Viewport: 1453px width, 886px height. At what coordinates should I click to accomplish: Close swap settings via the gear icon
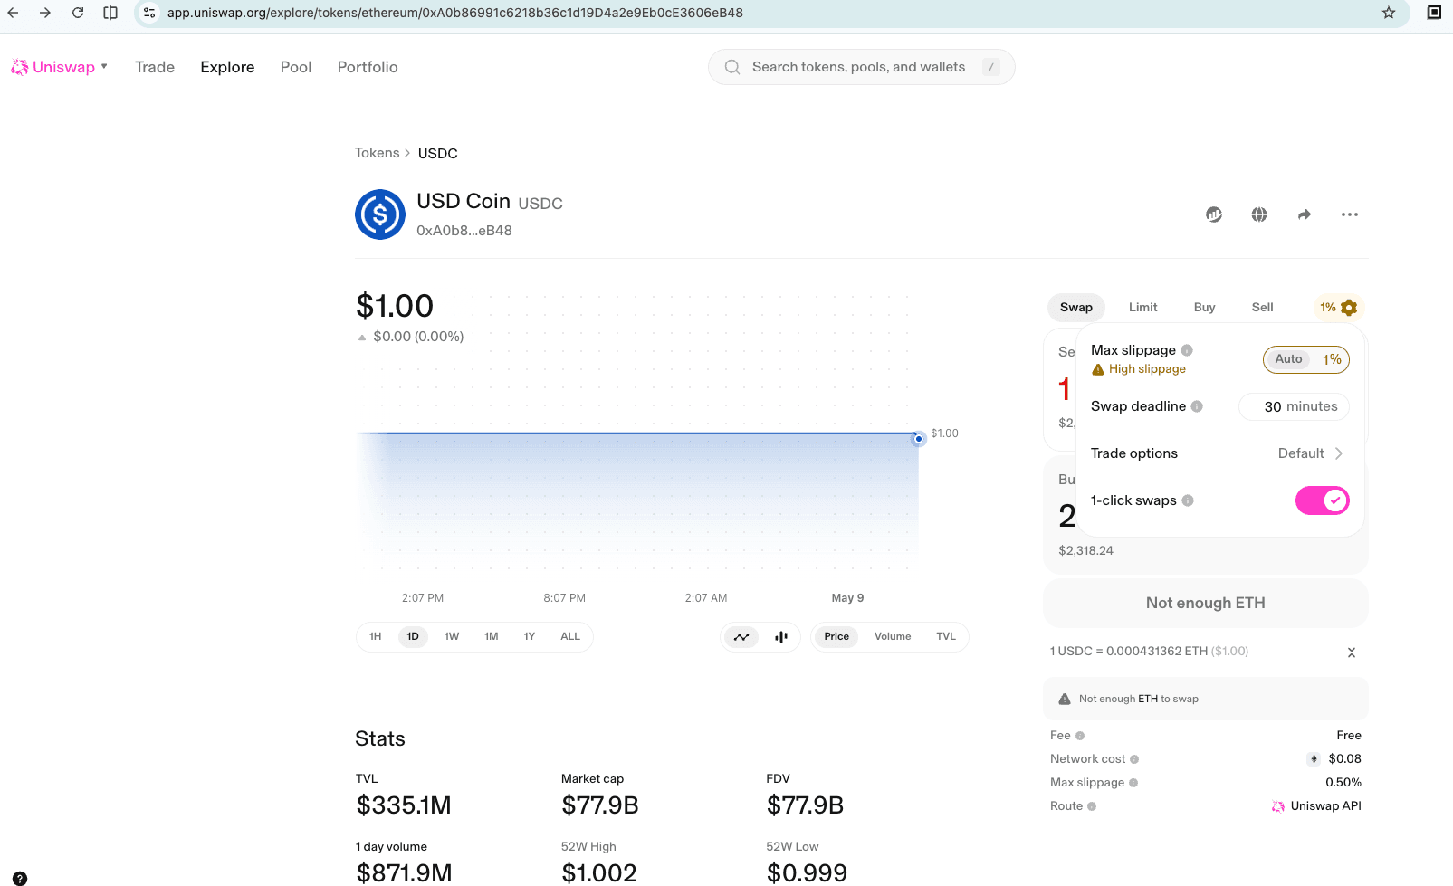pyautogui.click(x=1349, y=308)
